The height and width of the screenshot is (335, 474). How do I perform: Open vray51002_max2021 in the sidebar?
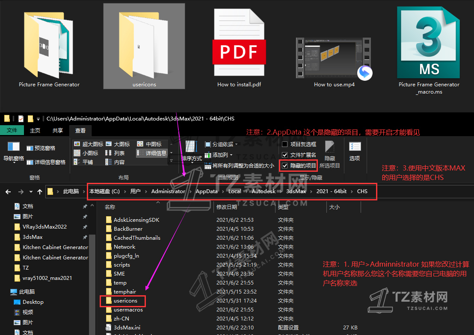(47, 278)
